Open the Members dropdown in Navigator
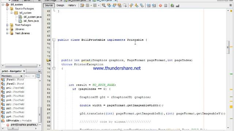234x131 pixels. point(12,76)
